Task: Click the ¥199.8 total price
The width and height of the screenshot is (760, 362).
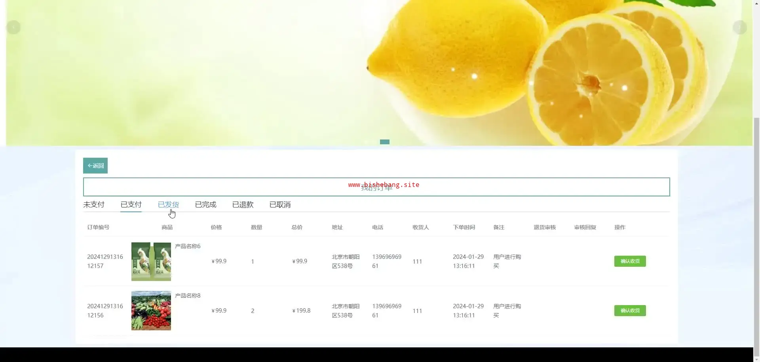Action: [x=301, y=311]
